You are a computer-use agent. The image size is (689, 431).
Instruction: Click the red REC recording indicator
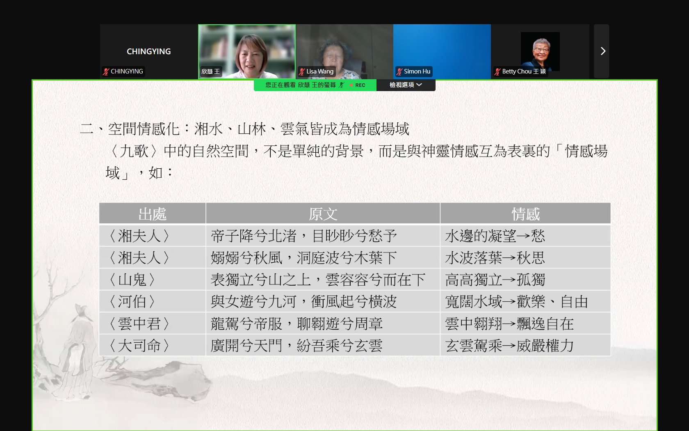pos(358,85)
